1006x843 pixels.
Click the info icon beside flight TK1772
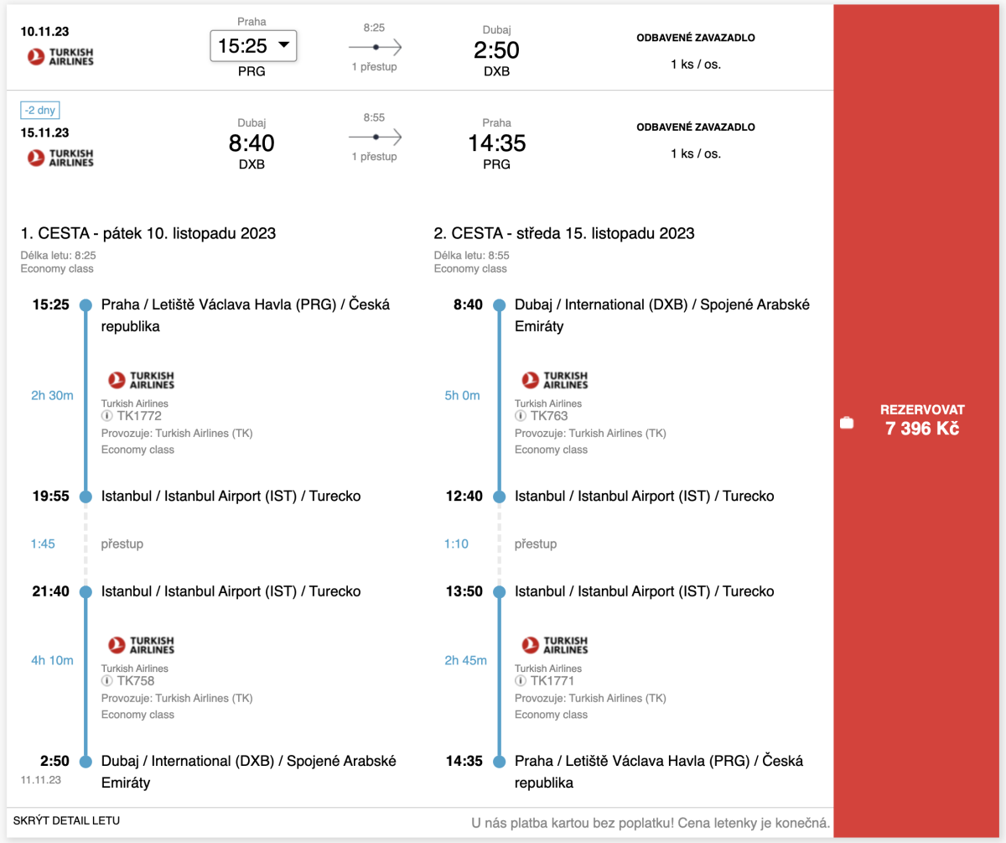pos(106,416)
